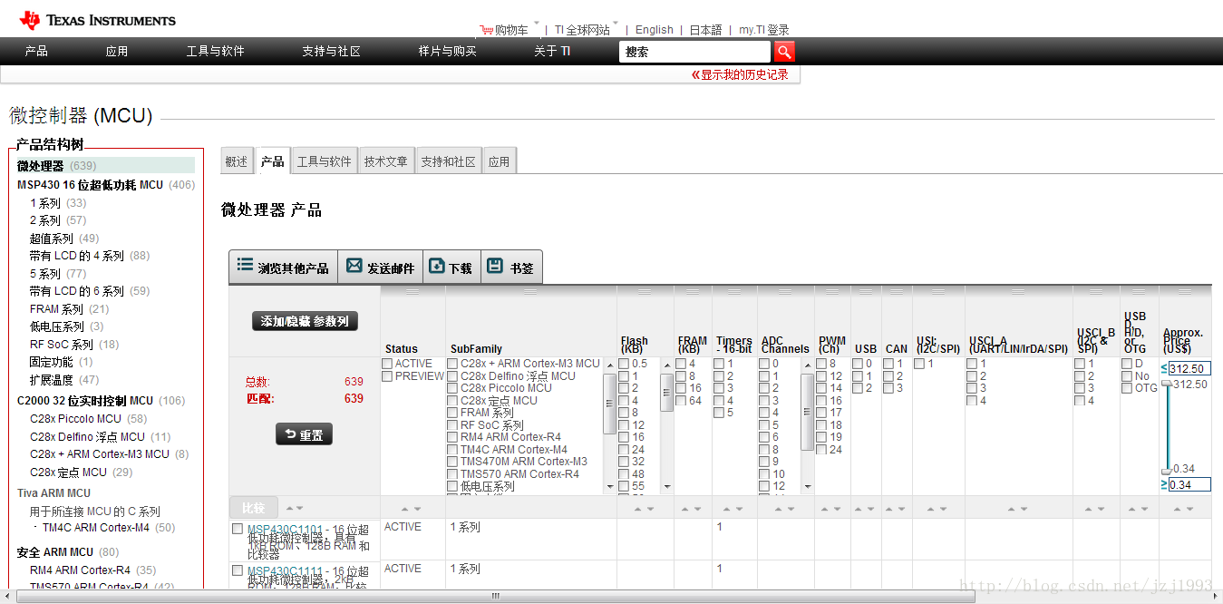The width and height of the screenshot is (1223, 604).
Task: Click the drag handle above Status column
Action: pyautogui.click(x=413, y=291)
